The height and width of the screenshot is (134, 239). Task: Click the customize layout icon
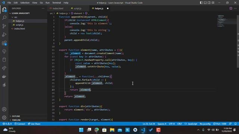click(213, 3)
